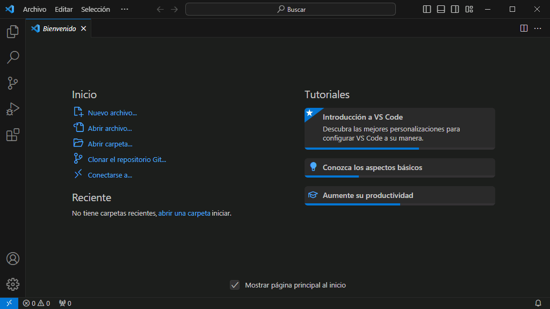Viewport: 550px width, 309px height.
Task: Toggle the bottom panel layout icon
Action: pos(441,9)
